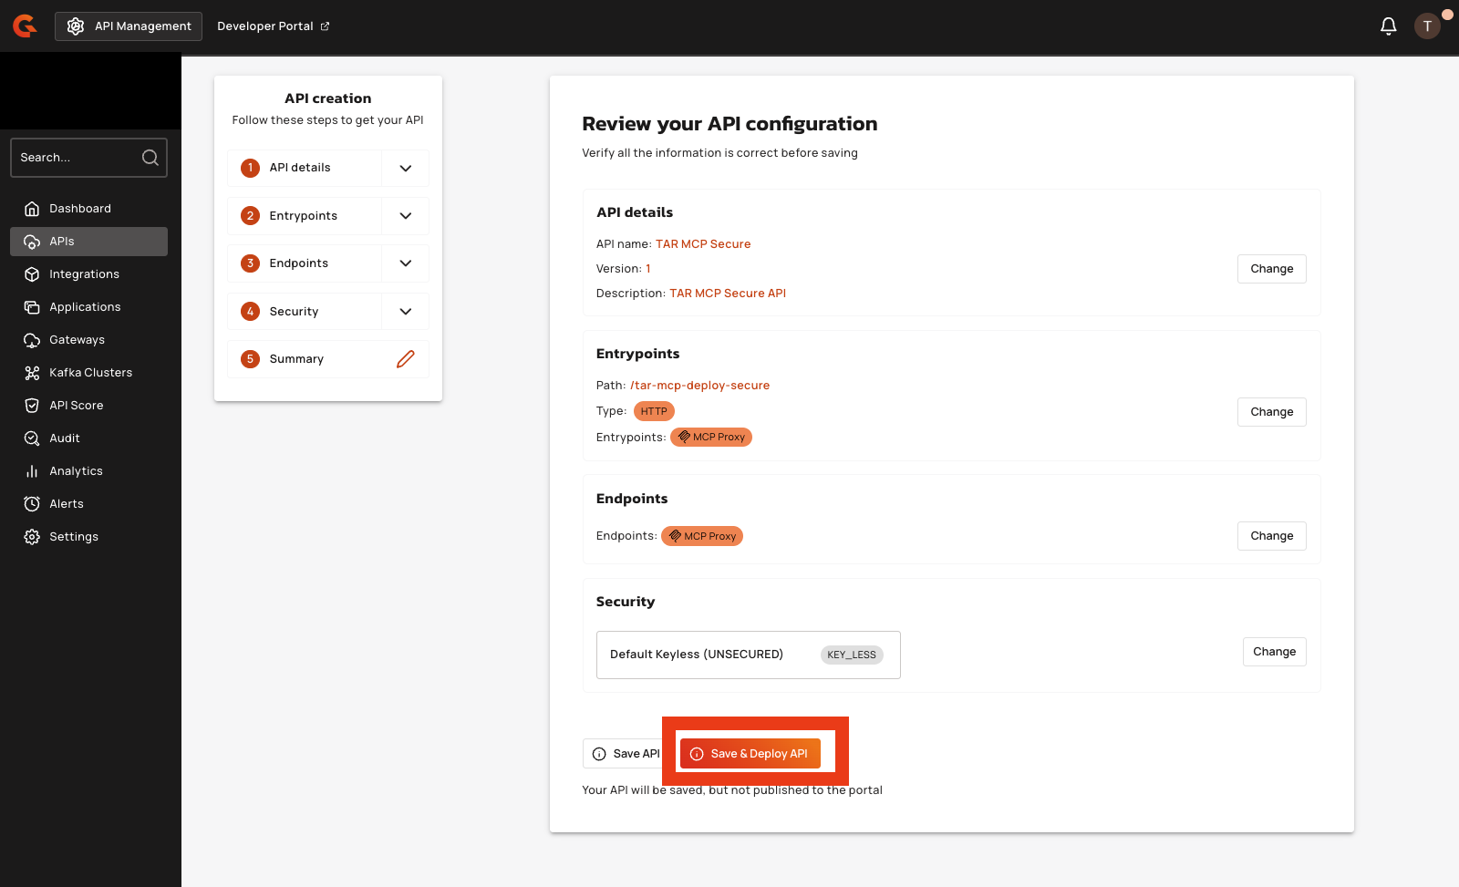Viewport: 1459px width, 887px height.
Task: Click Change for API details
Action: point(1271,269)
